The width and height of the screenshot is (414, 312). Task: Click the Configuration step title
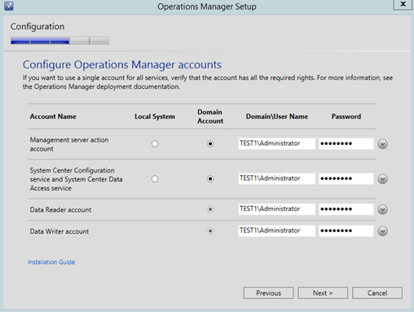pyautogui.click(x=37, y=27)
